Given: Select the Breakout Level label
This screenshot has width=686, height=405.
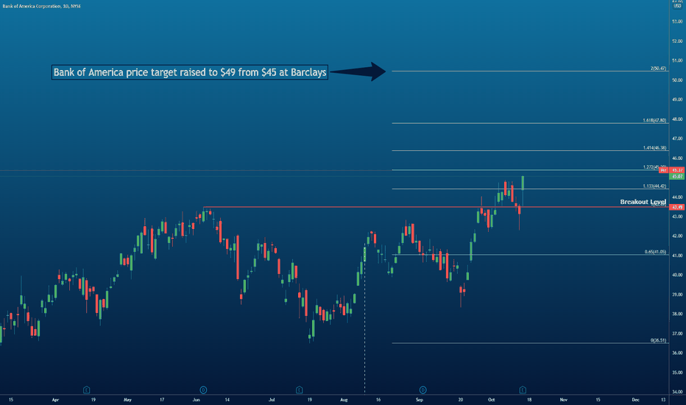Looking at the screenshot, I should coord(643,202).
